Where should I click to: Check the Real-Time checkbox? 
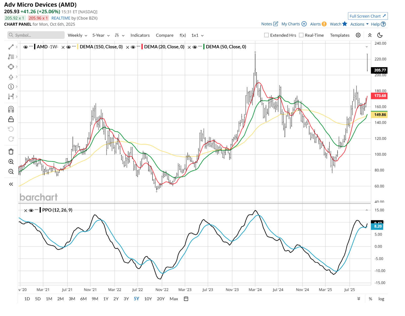point(301,35)
